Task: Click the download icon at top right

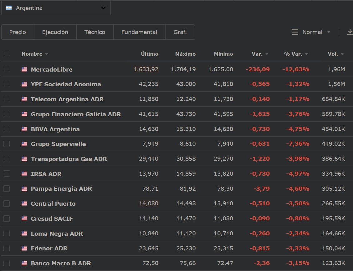Action: (350, 32)
